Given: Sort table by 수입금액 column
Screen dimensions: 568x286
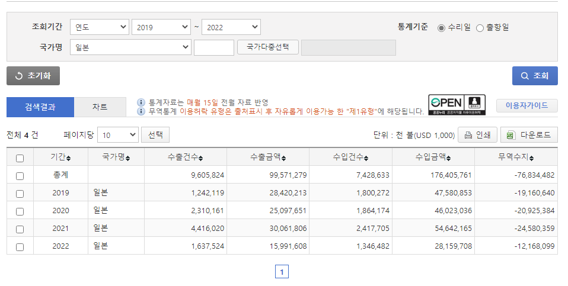Looking at the screenshot, I should point(449,158).
